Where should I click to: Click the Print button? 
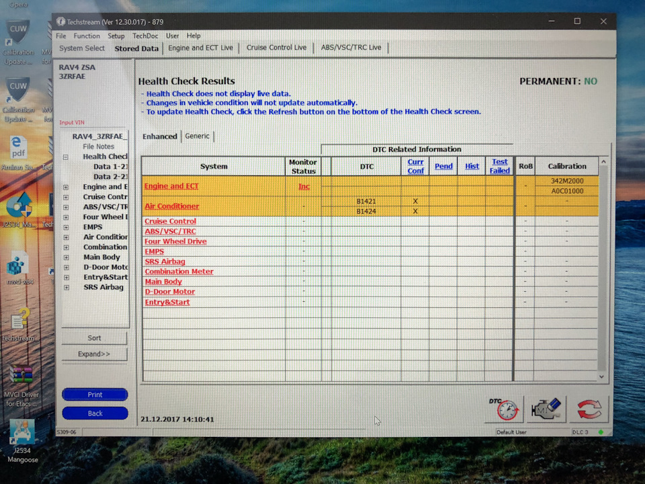[95, 395]
